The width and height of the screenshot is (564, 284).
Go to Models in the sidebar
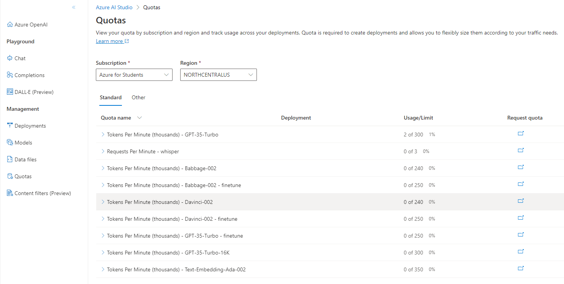click(23, 143)
